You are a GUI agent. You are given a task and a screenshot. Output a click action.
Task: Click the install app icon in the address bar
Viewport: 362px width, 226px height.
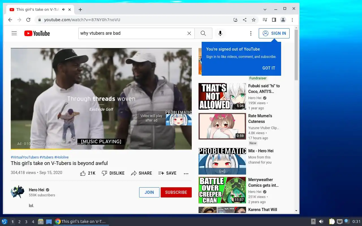tap(235, 20)
